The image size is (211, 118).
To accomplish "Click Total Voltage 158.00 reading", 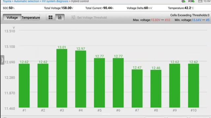I will 59,8.
